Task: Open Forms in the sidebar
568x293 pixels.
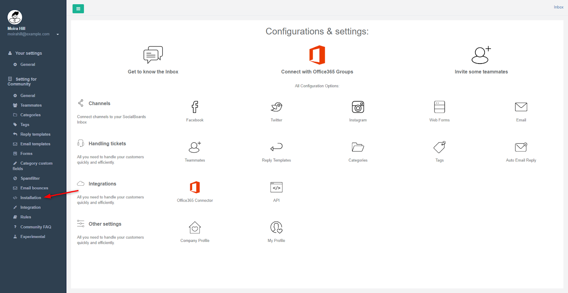Action: coord(26,154)
